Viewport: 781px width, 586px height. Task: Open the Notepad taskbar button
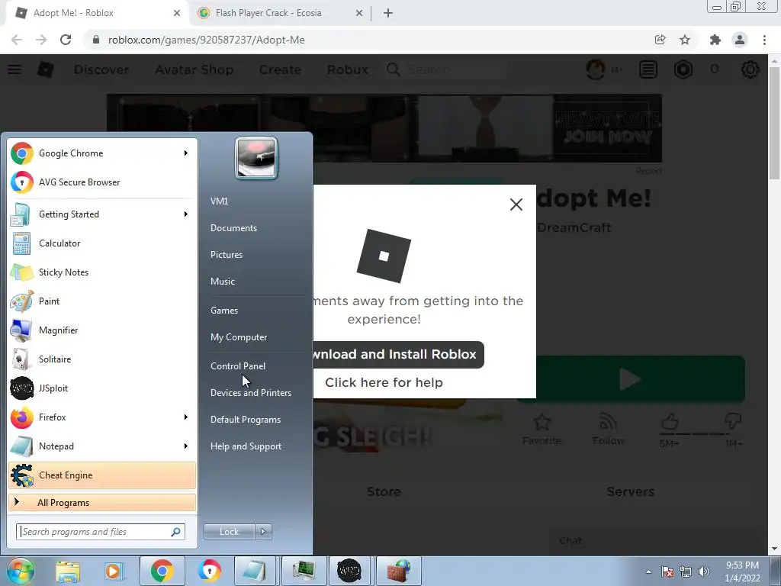(256, 571)
